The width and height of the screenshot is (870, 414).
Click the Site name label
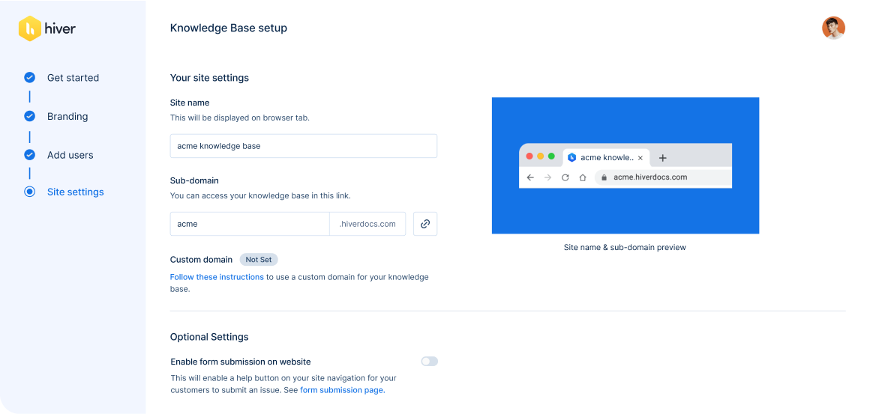[190, 103]
